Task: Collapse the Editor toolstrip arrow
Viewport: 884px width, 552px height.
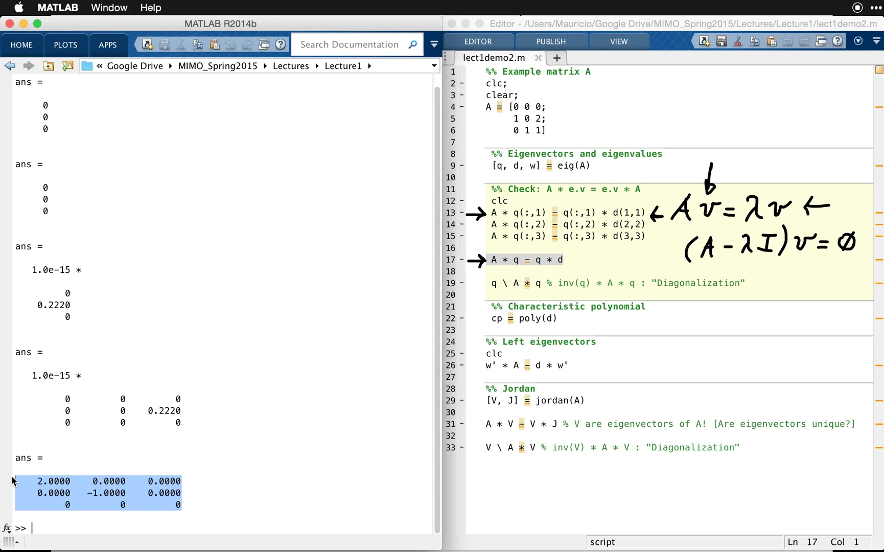Action: 876,41
